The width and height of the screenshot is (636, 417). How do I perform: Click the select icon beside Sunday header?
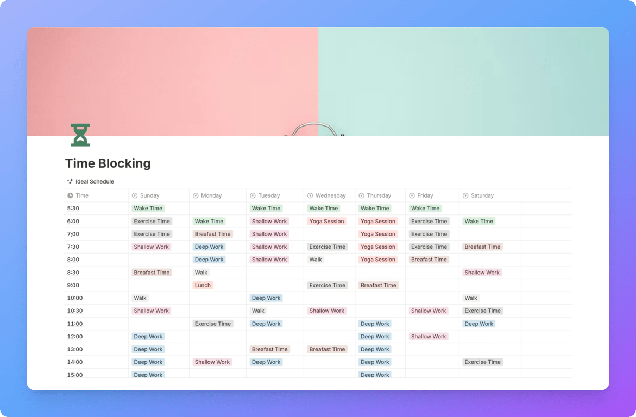(135, 195)
